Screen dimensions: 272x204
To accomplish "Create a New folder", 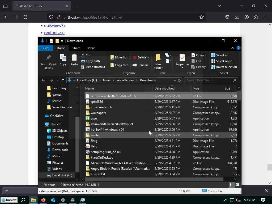I will pos(158,62).
